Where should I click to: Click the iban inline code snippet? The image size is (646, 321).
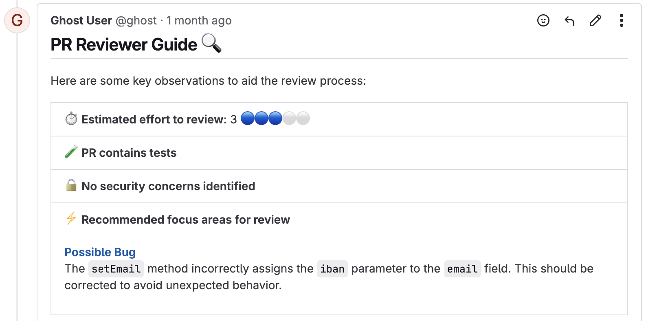point(332,269)
